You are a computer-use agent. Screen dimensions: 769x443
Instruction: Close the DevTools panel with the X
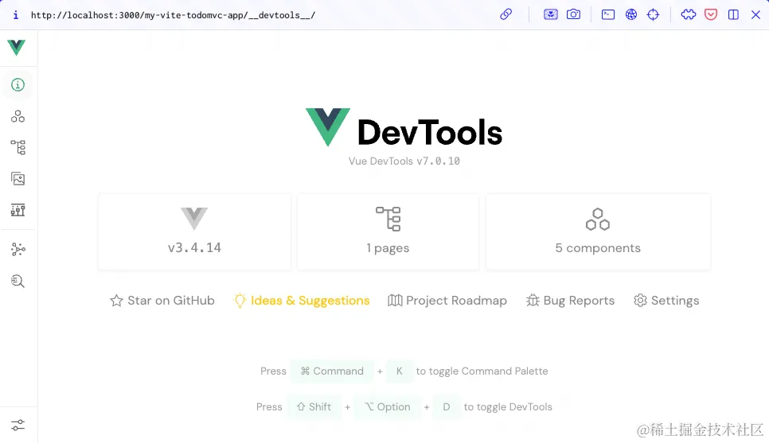(755, 14)
